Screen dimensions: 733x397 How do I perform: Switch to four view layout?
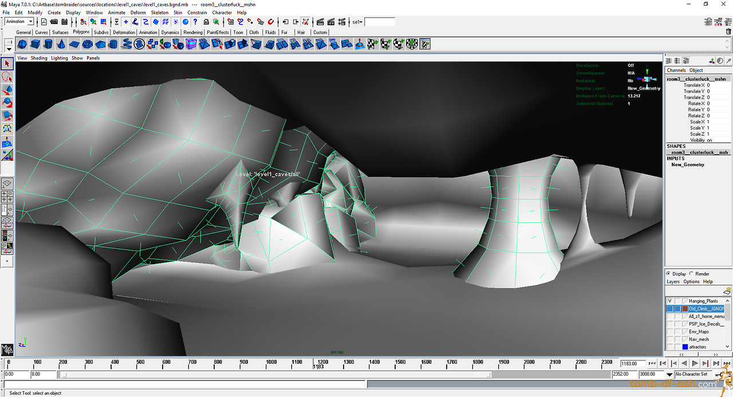7,196
